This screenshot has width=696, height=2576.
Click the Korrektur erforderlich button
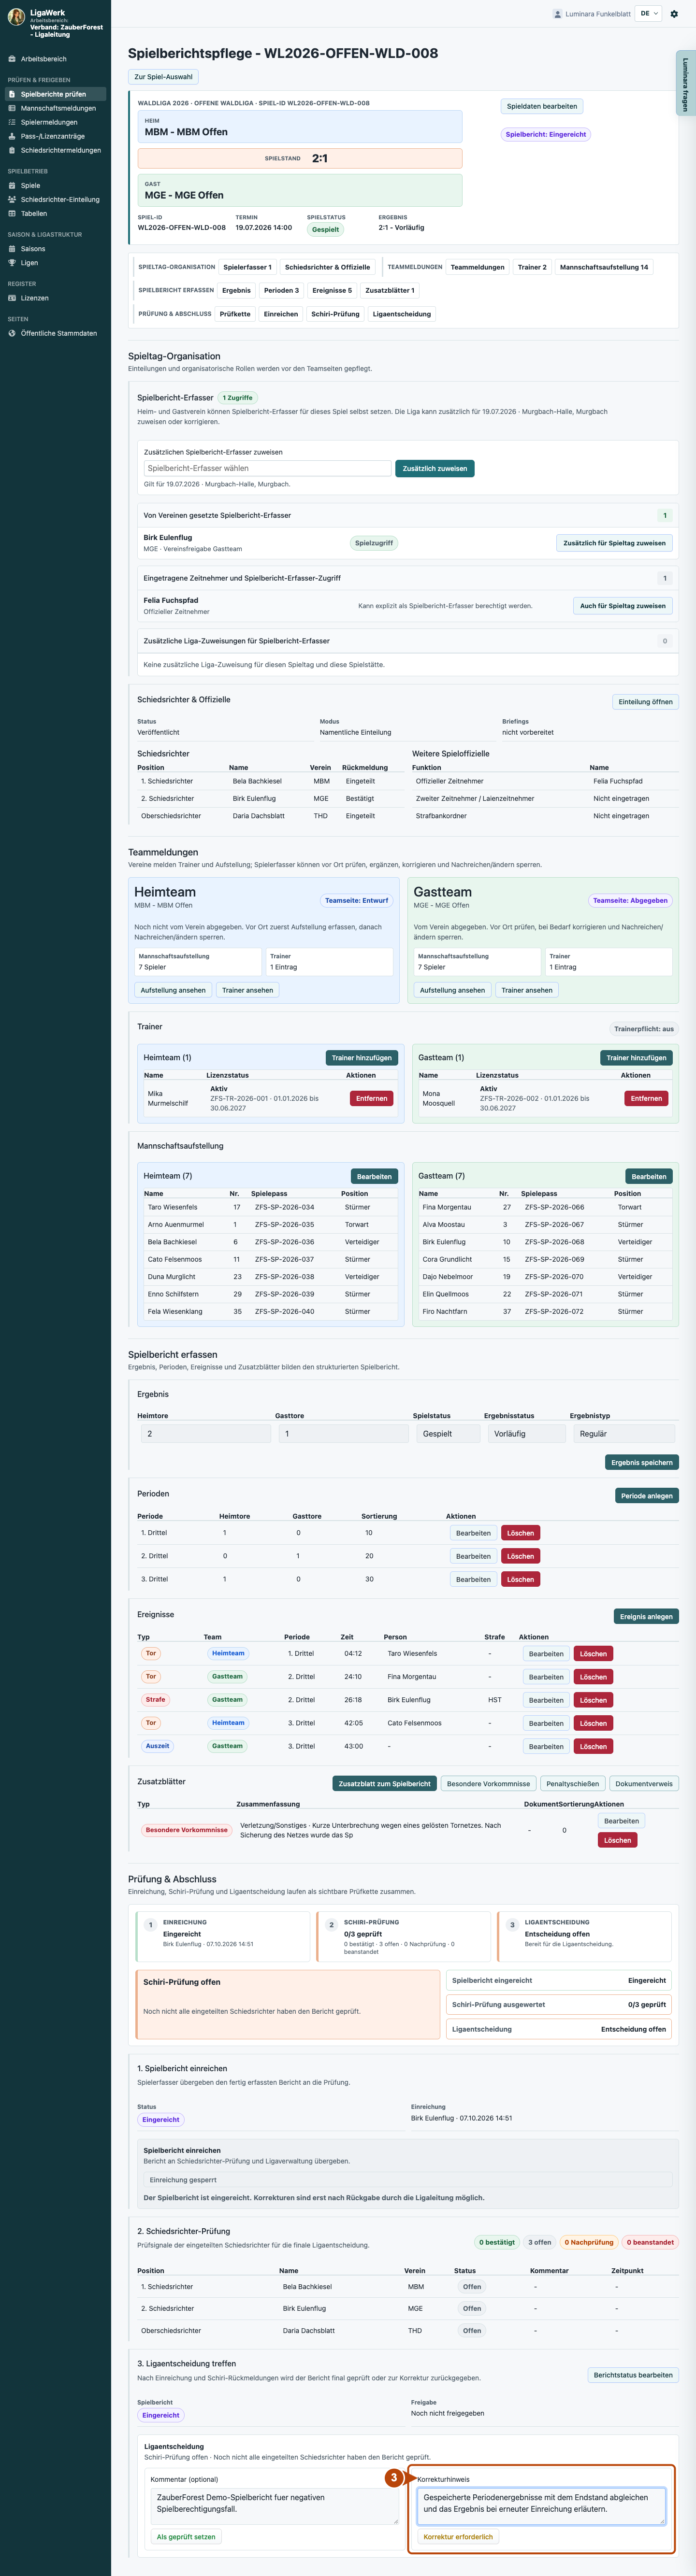(458, 2537)
